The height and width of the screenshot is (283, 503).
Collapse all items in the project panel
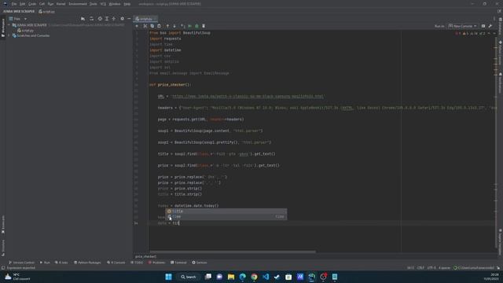[x=113, y=19]
